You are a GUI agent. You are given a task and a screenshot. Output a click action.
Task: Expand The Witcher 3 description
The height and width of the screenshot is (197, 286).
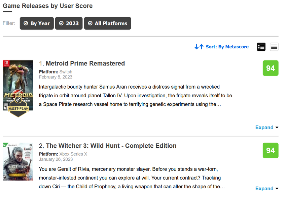(x=267, y=189)
